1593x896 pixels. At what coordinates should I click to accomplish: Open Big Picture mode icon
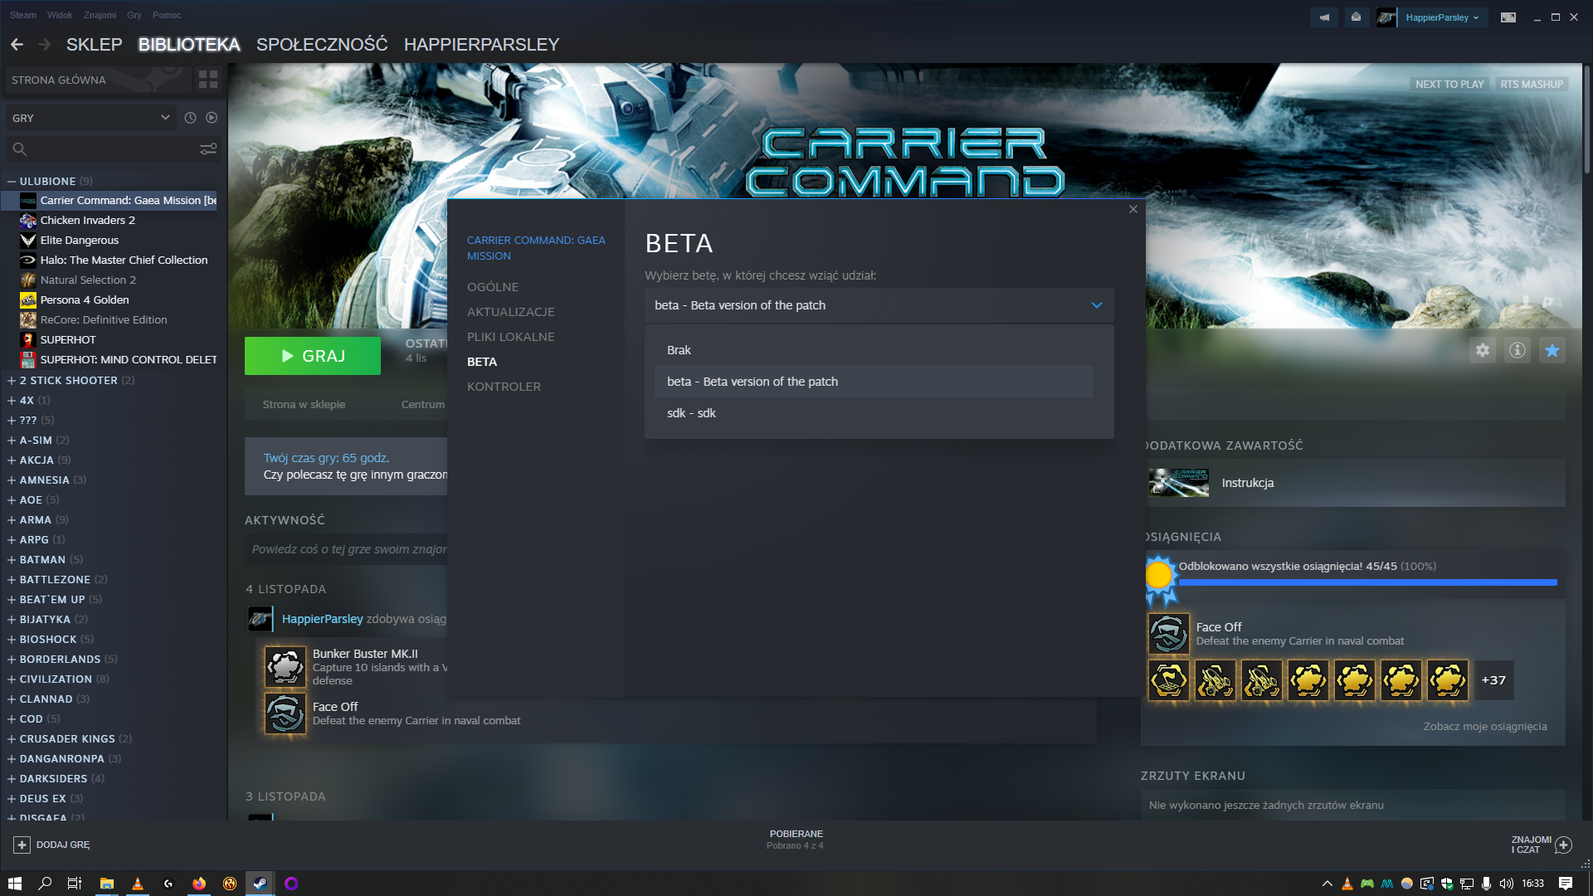pos(1508,17)
